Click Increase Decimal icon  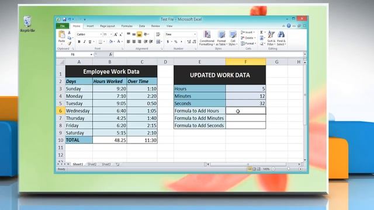tap(189, 41)
